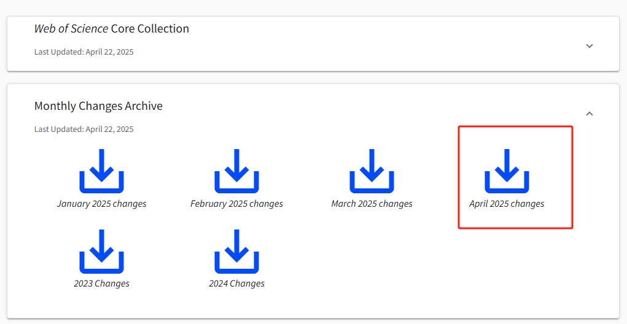Click the Monthly Changes Archive heading

pyautogui.click(x=98, y=106)
